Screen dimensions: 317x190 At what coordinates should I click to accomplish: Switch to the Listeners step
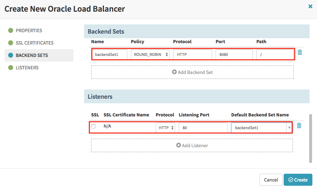coord(27,68)
